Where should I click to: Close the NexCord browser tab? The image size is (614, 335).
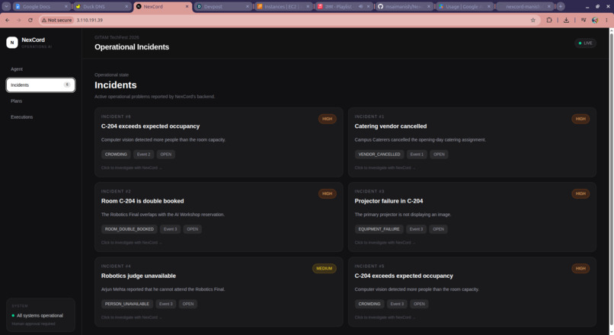pos(187,7)
